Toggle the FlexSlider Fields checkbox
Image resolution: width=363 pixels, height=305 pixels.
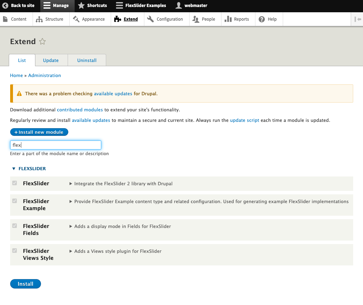(x=15, y=226)
